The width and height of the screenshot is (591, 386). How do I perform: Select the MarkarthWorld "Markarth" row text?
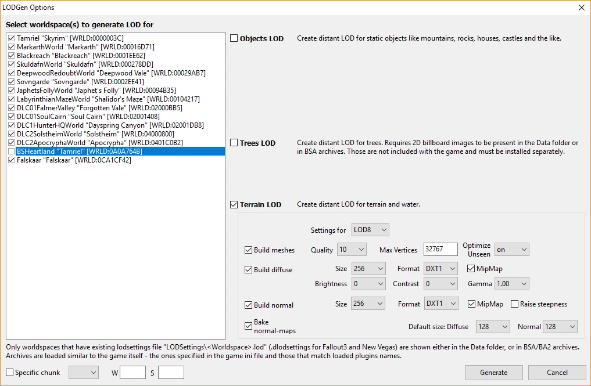click(85, 46)
